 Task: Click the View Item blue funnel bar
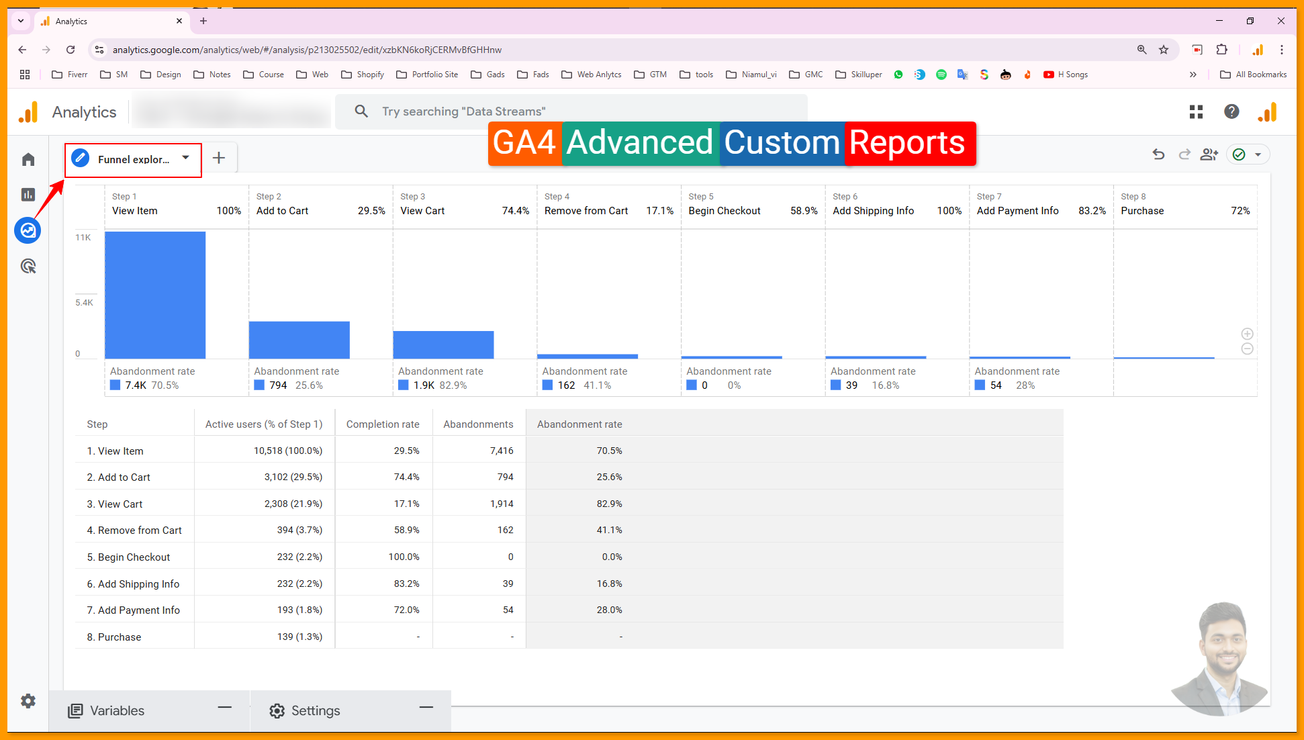point(155,295)
